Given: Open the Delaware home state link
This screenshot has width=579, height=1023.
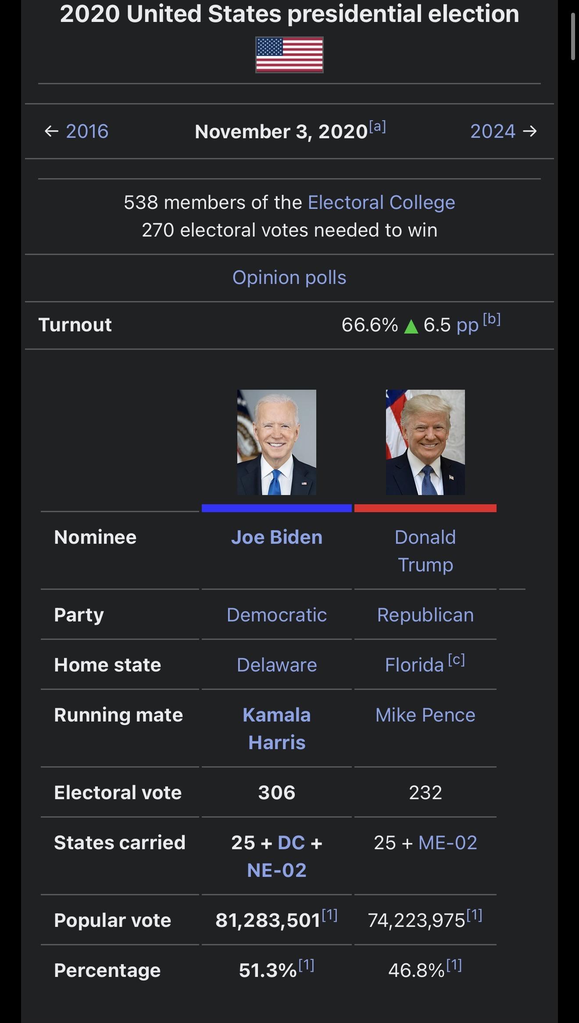Looking at the screenshot, I should [x=277, y=665].
